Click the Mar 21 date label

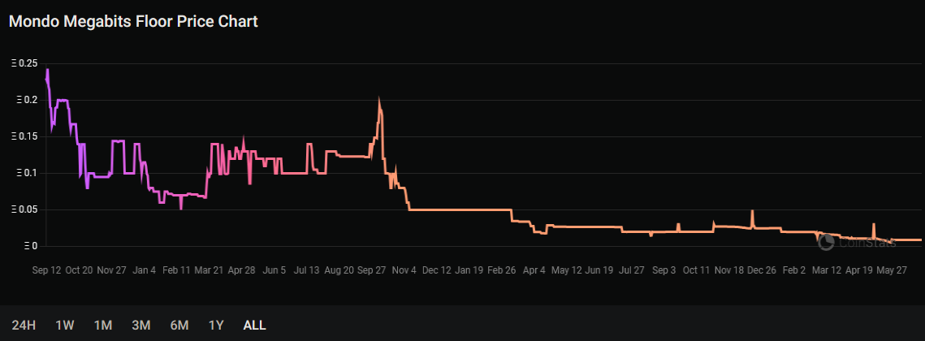pos(210,270)
